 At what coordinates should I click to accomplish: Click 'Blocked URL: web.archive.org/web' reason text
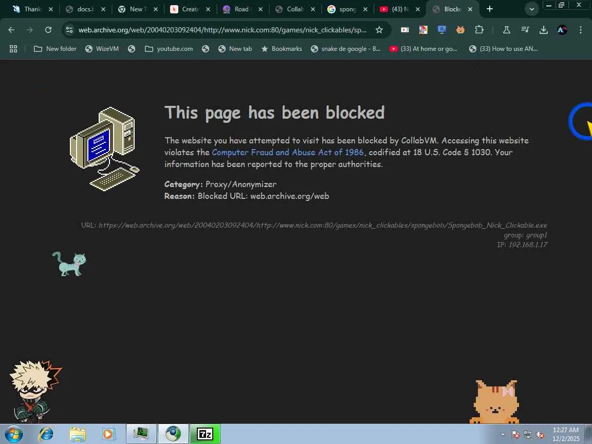coord(263,196)
